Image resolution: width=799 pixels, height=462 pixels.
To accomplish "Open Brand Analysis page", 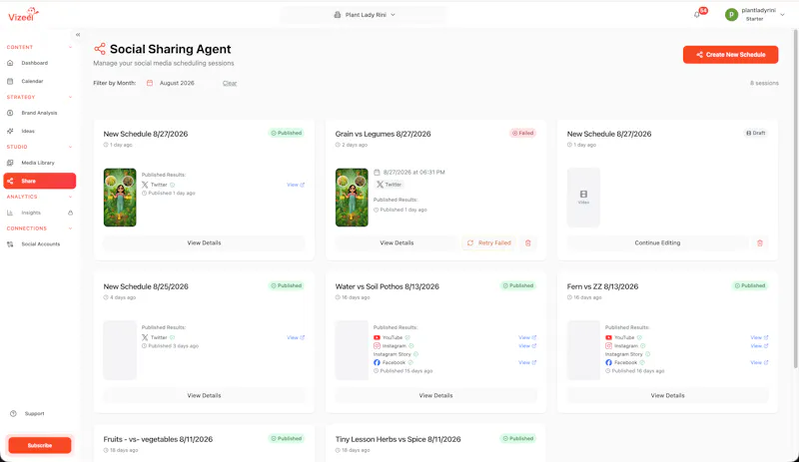I will [39, 113].
